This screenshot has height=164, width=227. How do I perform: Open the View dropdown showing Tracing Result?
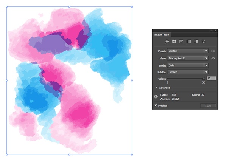coord(188,58)
